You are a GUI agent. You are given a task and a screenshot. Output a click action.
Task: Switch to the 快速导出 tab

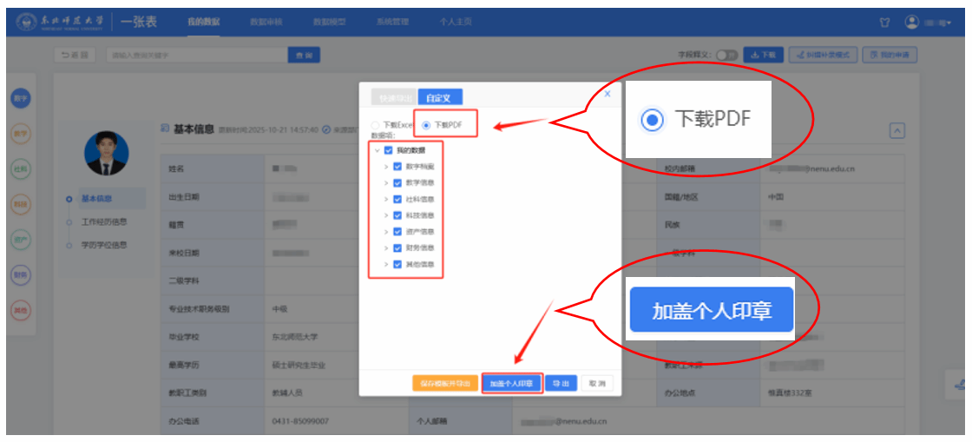pos(393,97)
